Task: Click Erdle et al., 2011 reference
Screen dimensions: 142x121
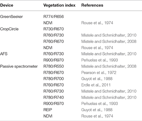Action: pyautogui.click(x=96, y=85)
